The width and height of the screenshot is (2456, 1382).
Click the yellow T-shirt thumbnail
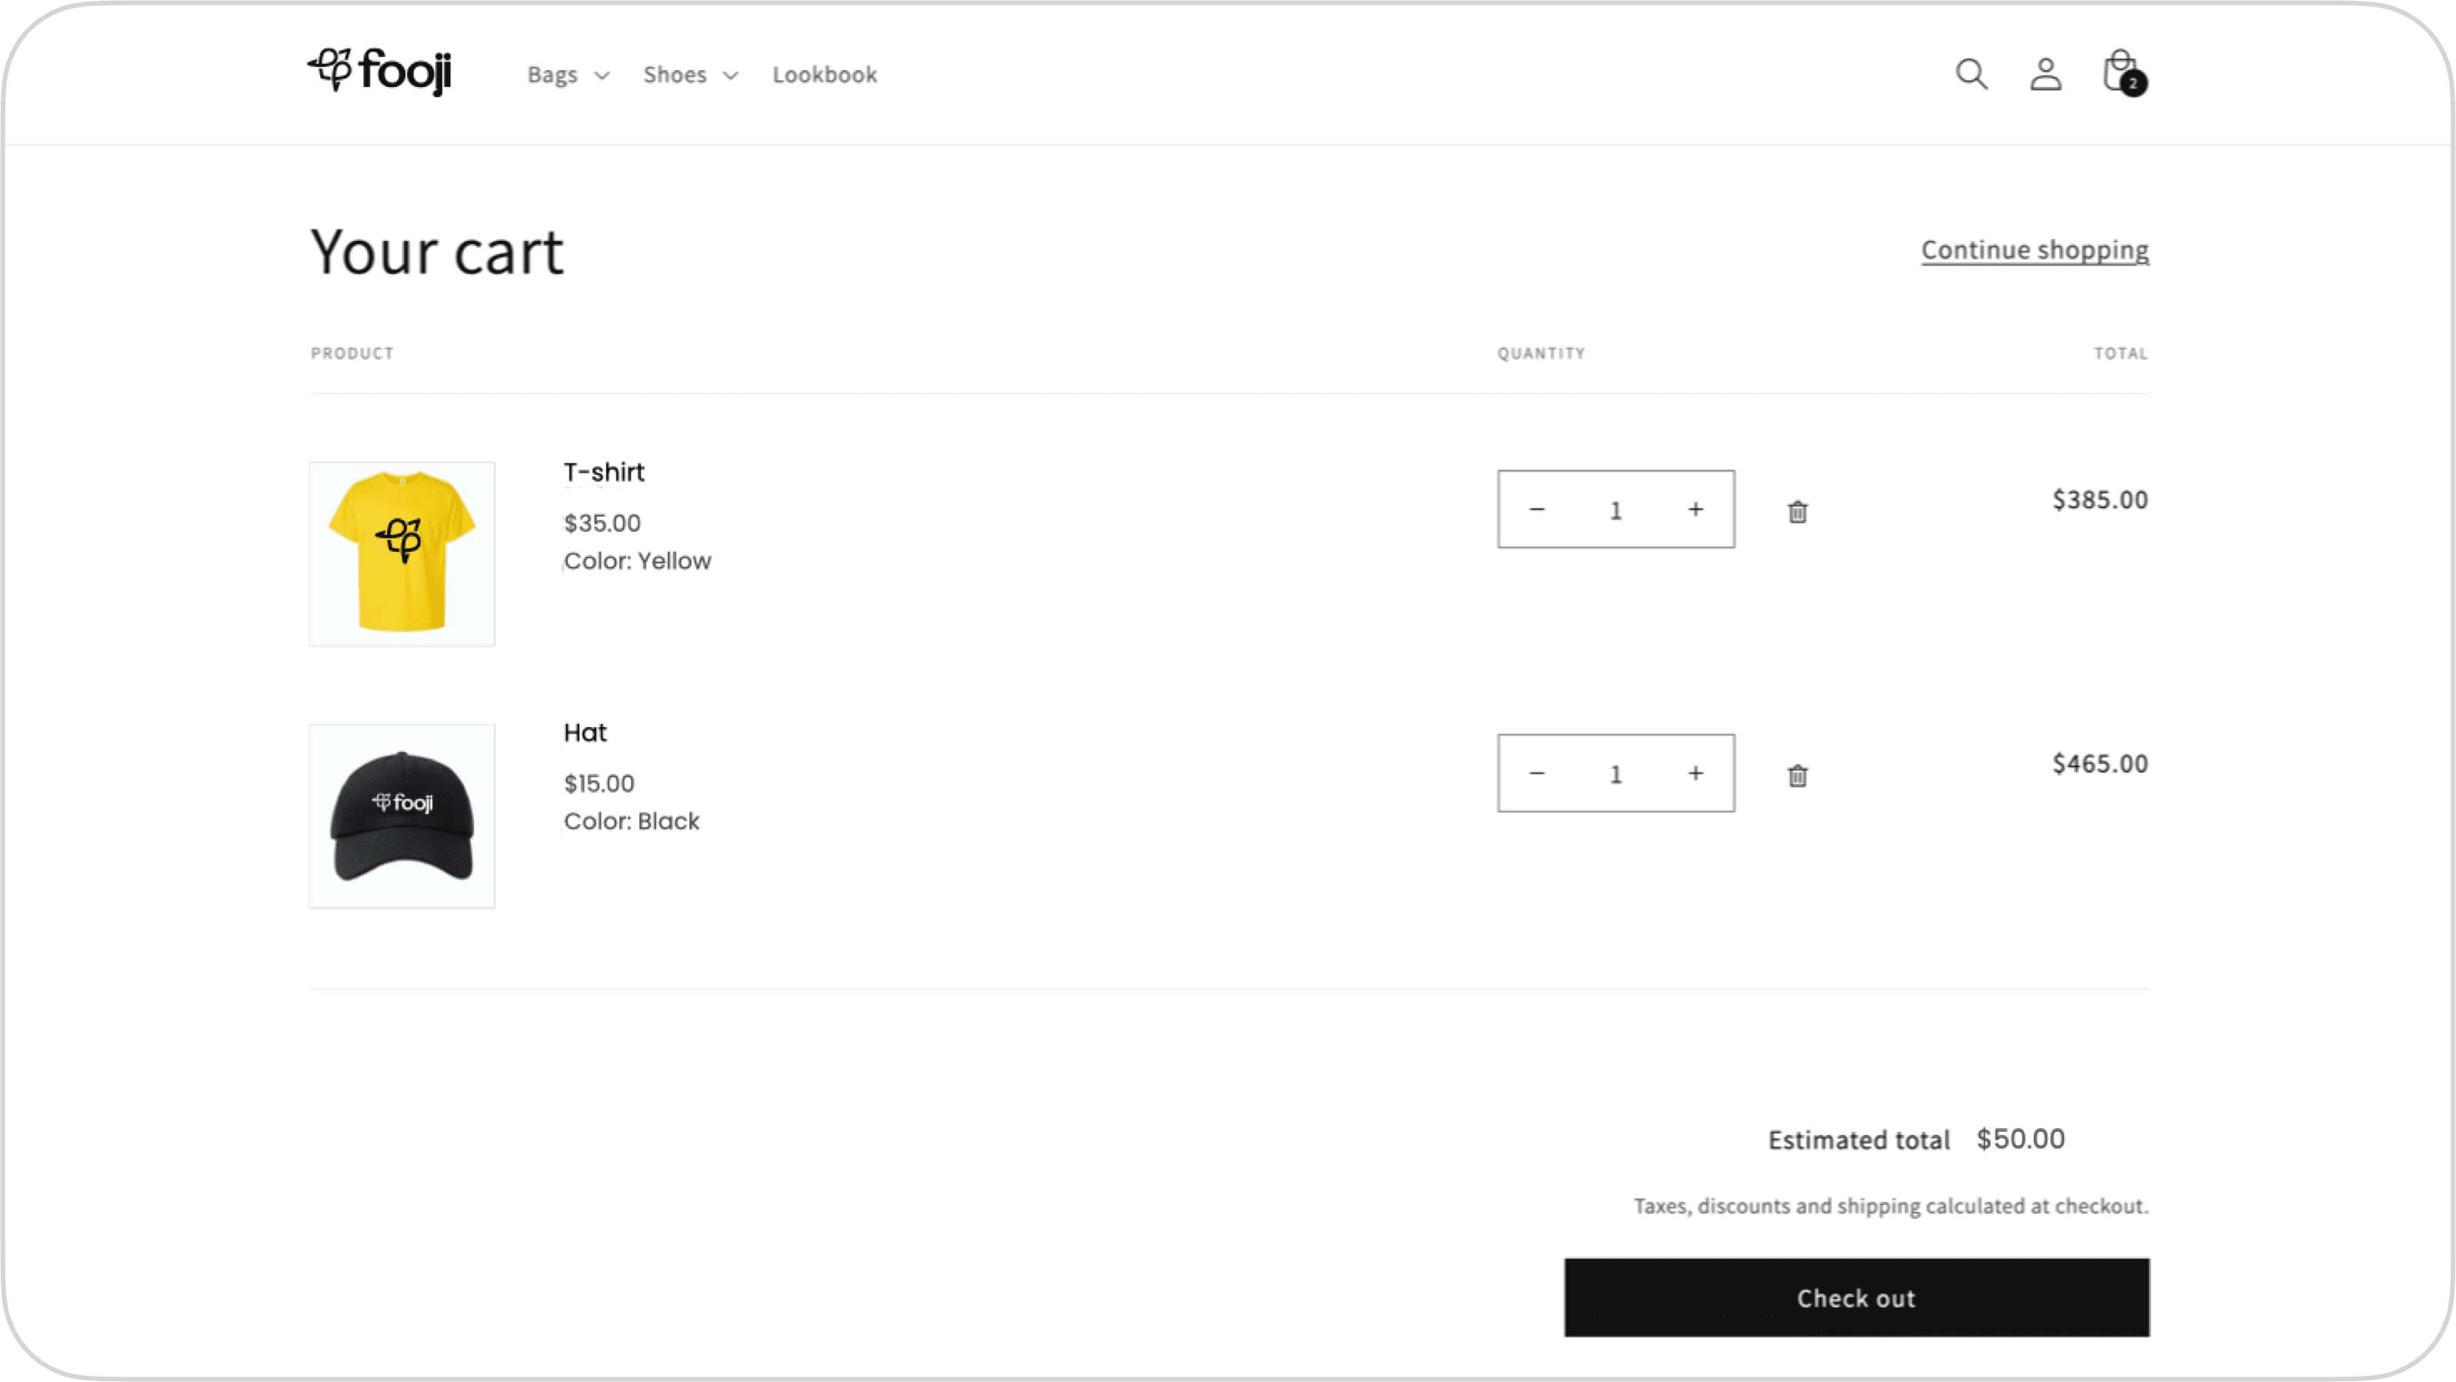[x=402, y=553]
